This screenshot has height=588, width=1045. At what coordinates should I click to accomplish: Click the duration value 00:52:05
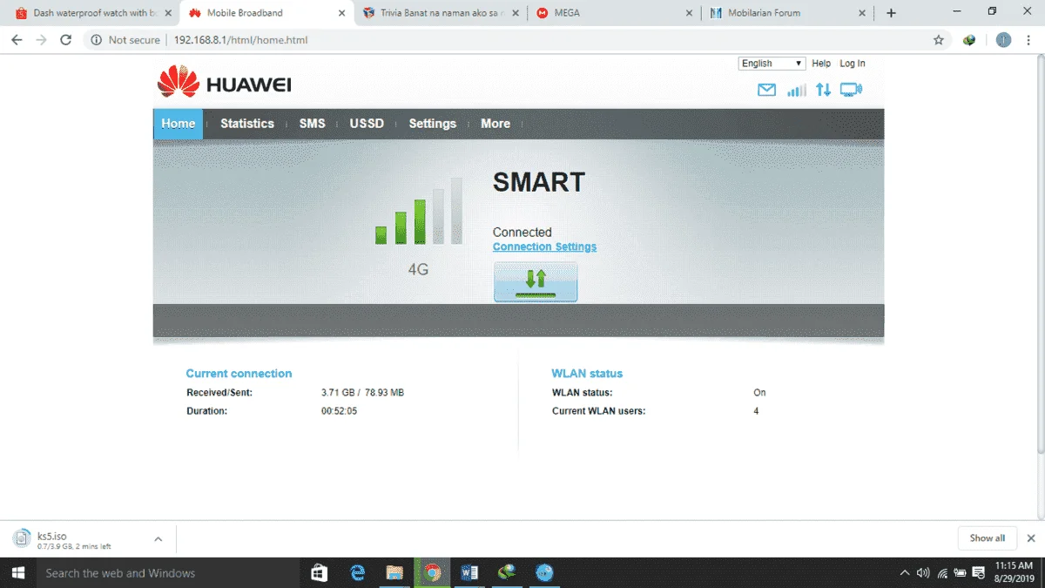click(x=339, y=411)
